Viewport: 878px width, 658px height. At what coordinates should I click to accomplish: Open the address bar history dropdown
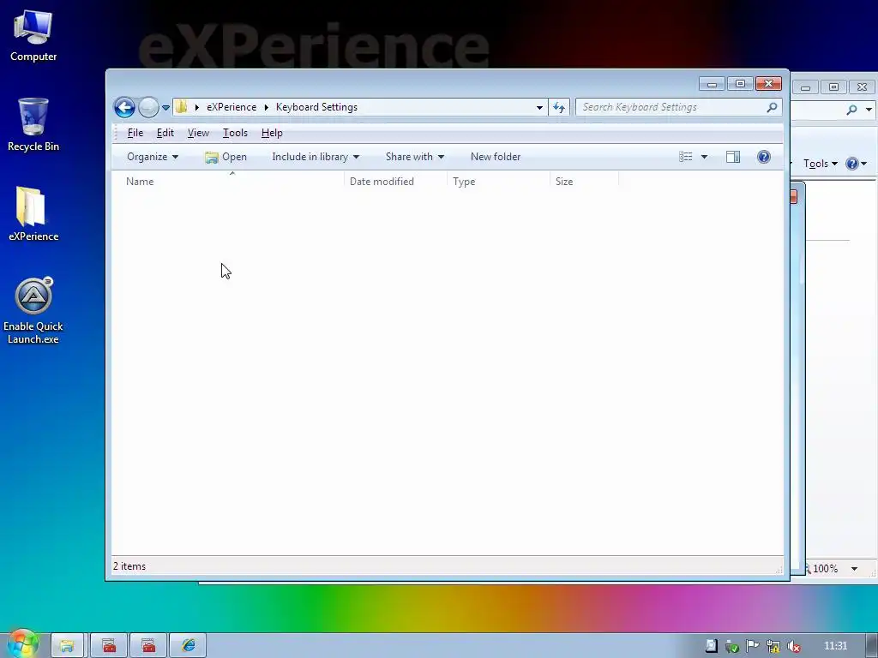539,107
